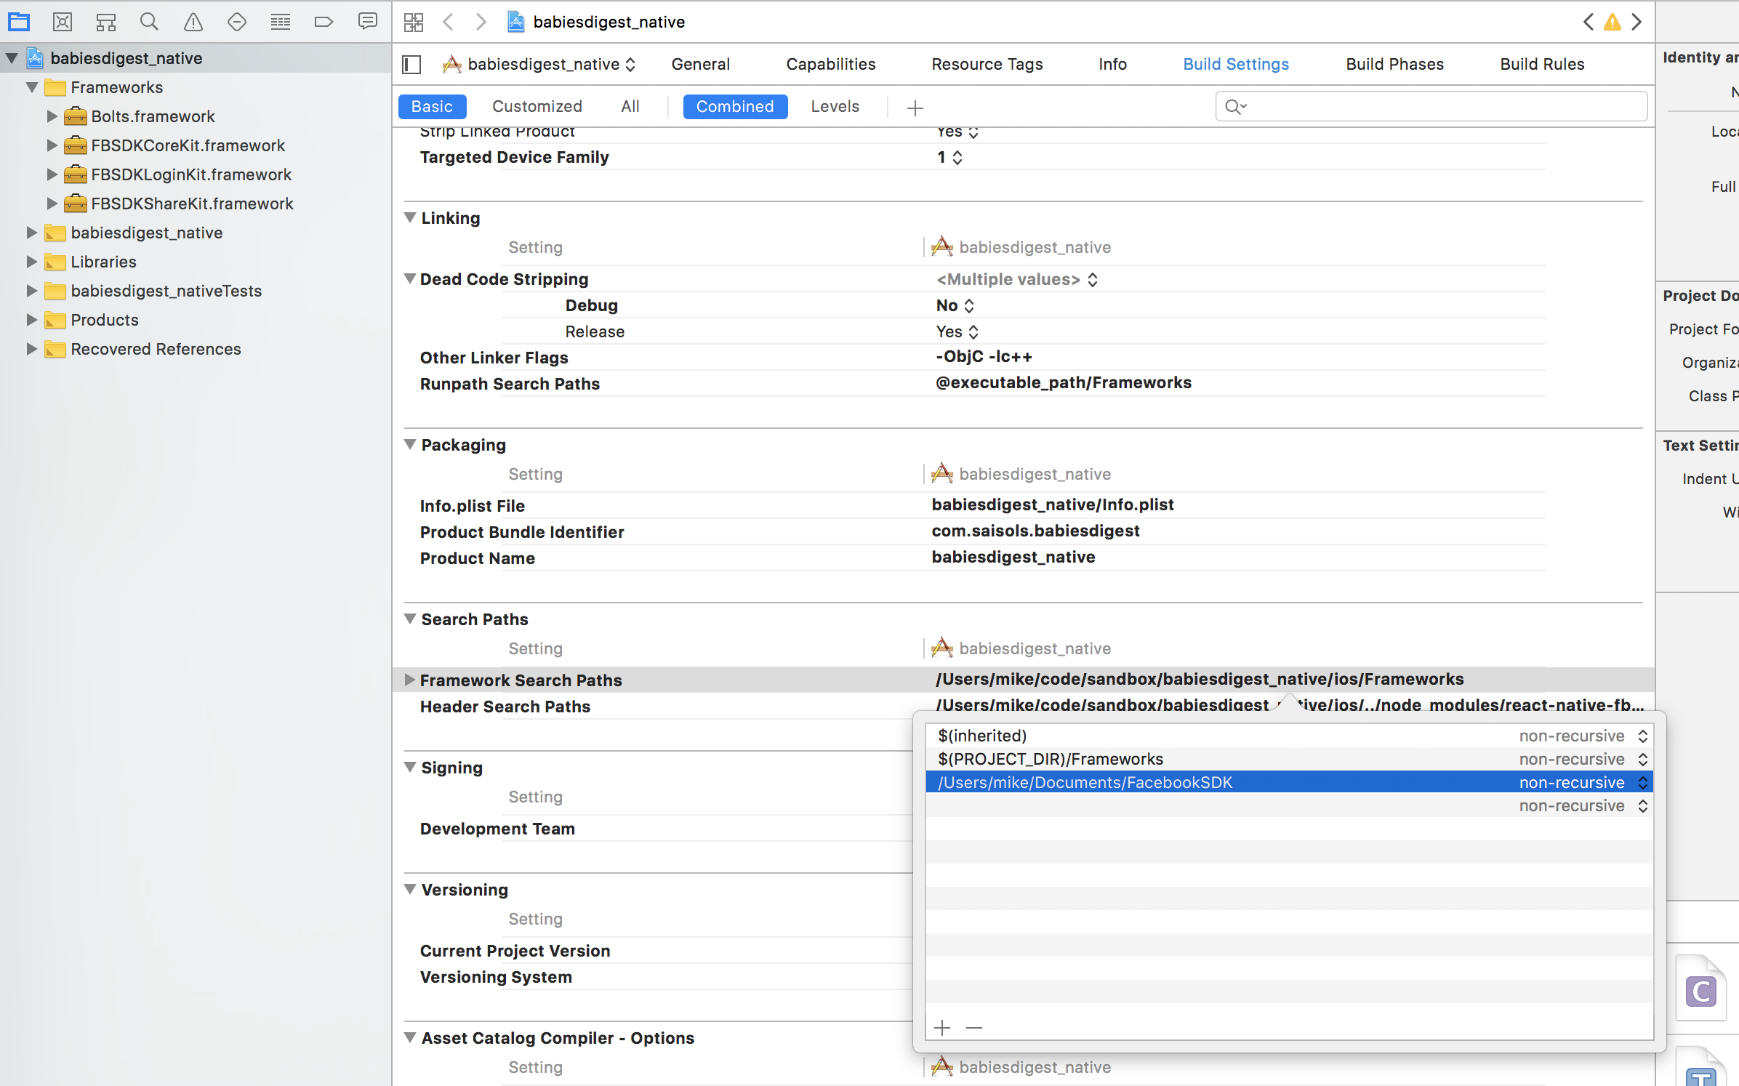This screenshot has height=1086, width=1739.
Task: Click the forward navigation arrow icon
Action: [x=482, y=21]
